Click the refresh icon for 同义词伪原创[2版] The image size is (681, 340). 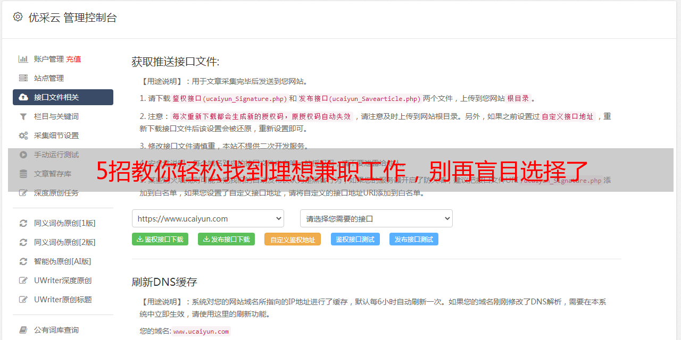point(23,242)
